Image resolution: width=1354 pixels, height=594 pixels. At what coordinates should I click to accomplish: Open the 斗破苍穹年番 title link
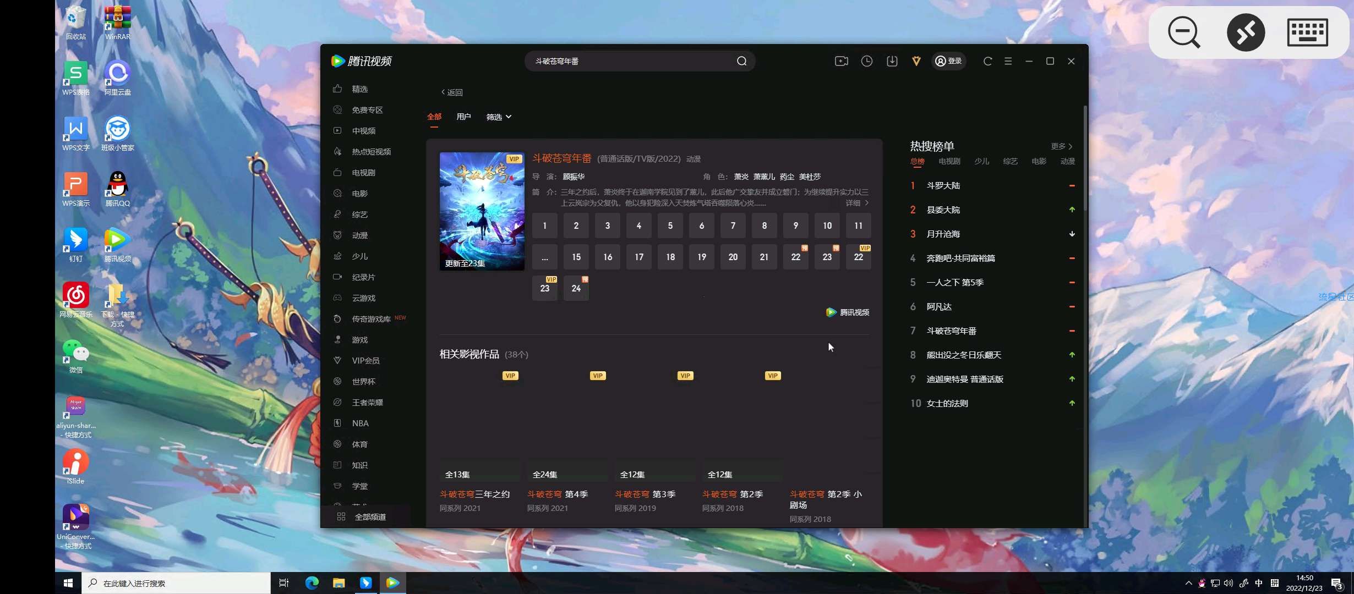[562, 158]
